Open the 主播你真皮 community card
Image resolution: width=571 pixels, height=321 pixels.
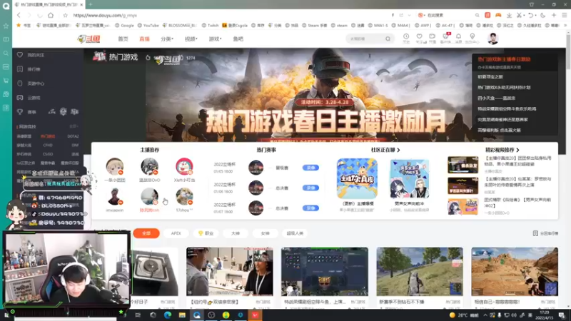tap(357, 179)
